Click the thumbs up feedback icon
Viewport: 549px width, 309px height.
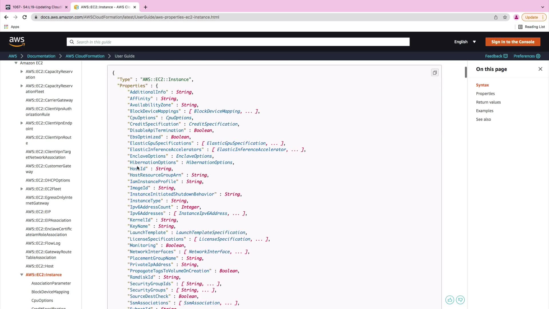pos(449,300)
